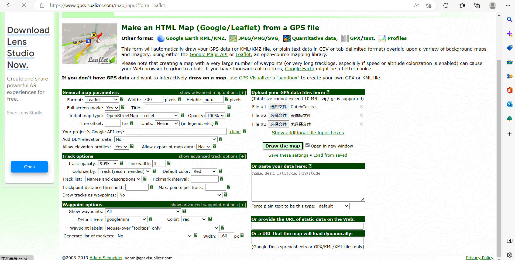Show advanced track options expander
515x260 pixels.
(x=212, y=156)
